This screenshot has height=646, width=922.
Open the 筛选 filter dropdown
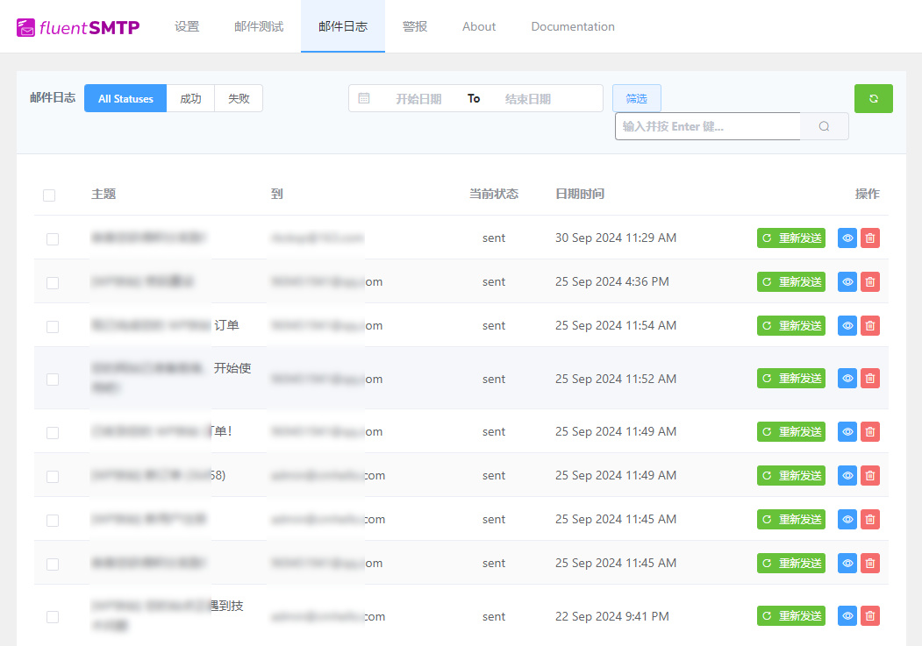pos(636,98)
